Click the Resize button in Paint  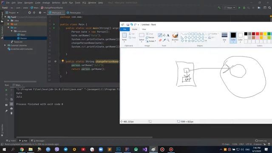(x=150, y=37)
